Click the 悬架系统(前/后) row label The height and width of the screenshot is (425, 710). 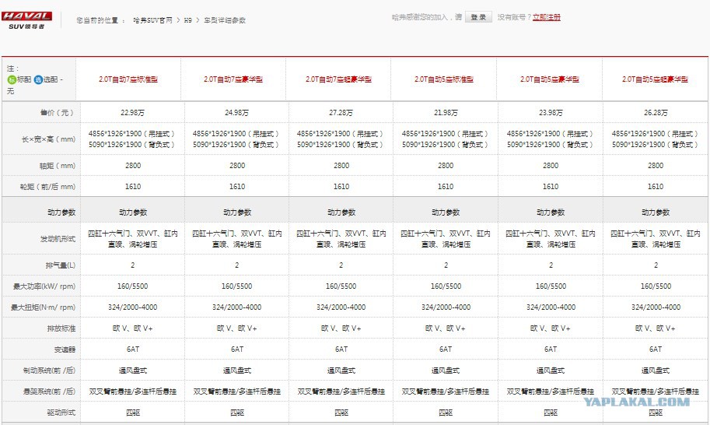[x=49, y=392]
